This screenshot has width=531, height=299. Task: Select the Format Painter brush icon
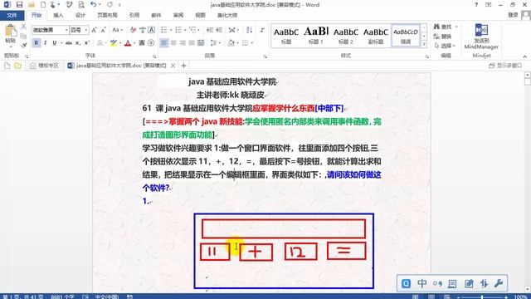point(23,45)
